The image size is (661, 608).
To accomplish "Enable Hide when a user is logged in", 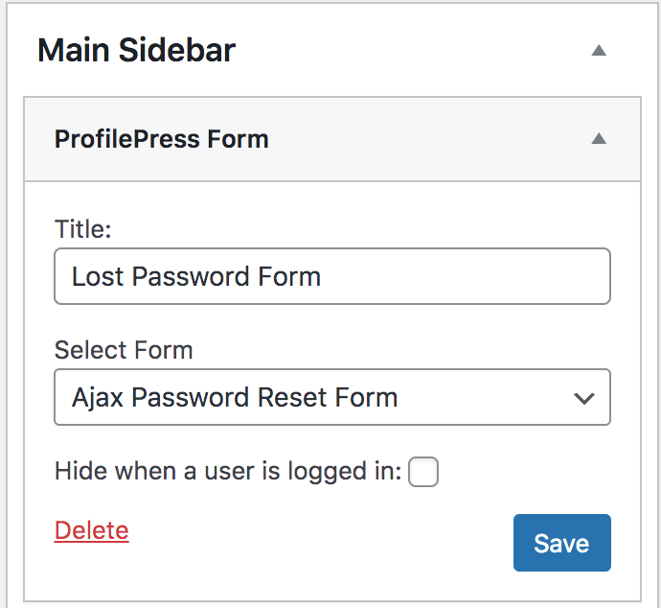I will point(423,472).
